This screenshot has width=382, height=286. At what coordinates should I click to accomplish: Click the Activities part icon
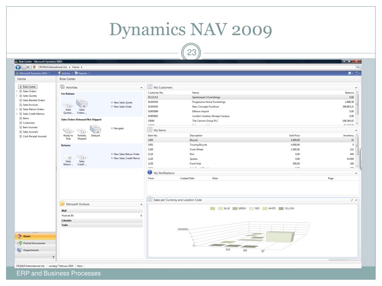[62, 87]
